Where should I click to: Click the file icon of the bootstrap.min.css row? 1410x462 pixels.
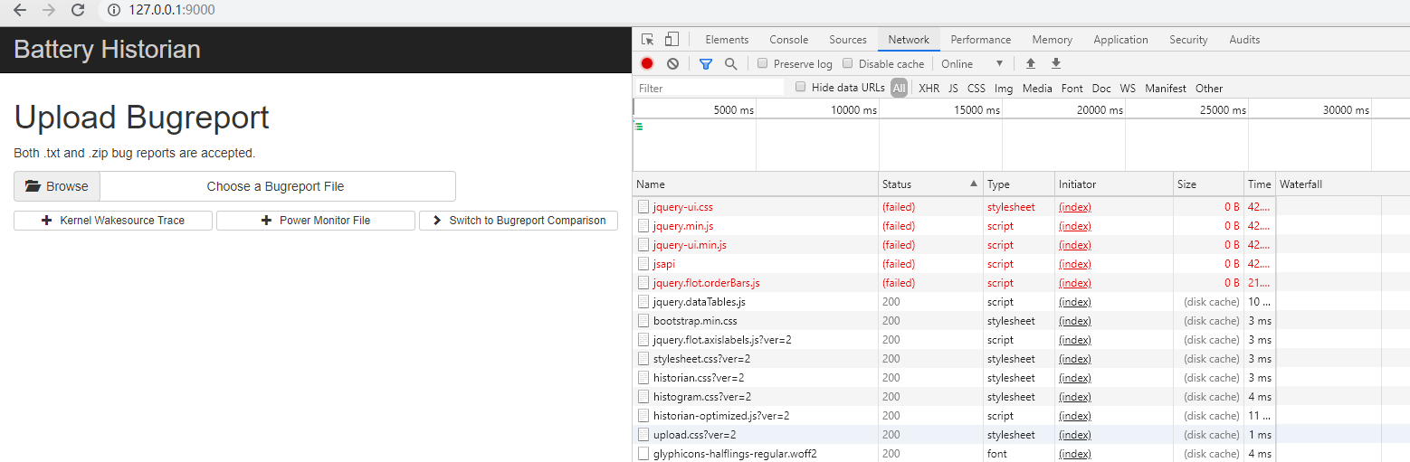tap(643, 321)
